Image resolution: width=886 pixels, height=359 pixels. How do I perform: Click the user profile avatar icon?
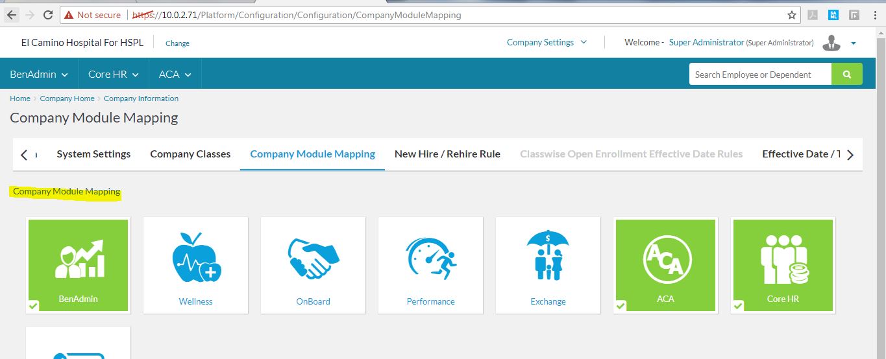click(831, 43)
